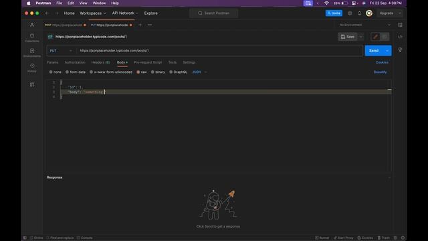Open the configure workspace sidebar icon
This screenshot has width=428, height=241.
(32, 84)
